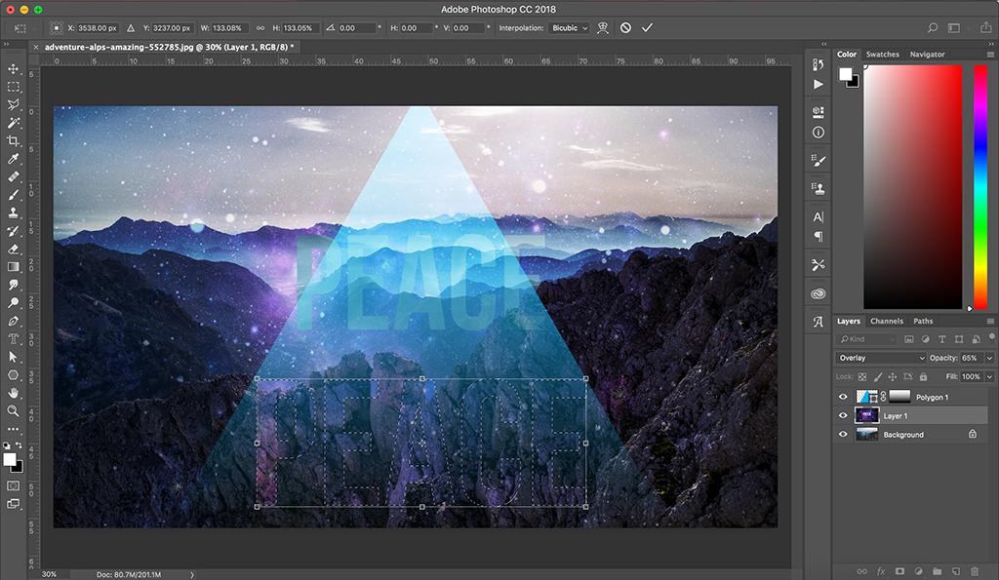Hide the Polygon 1 layer

click(843, 398)
